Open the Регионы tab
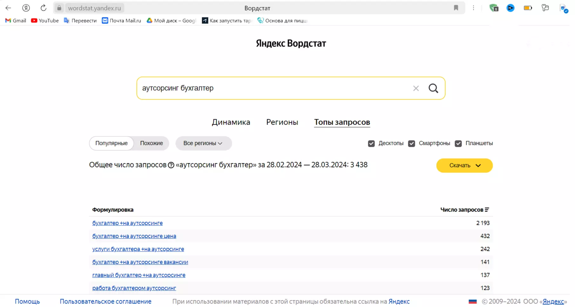575x307 pixels. [282, 122]
